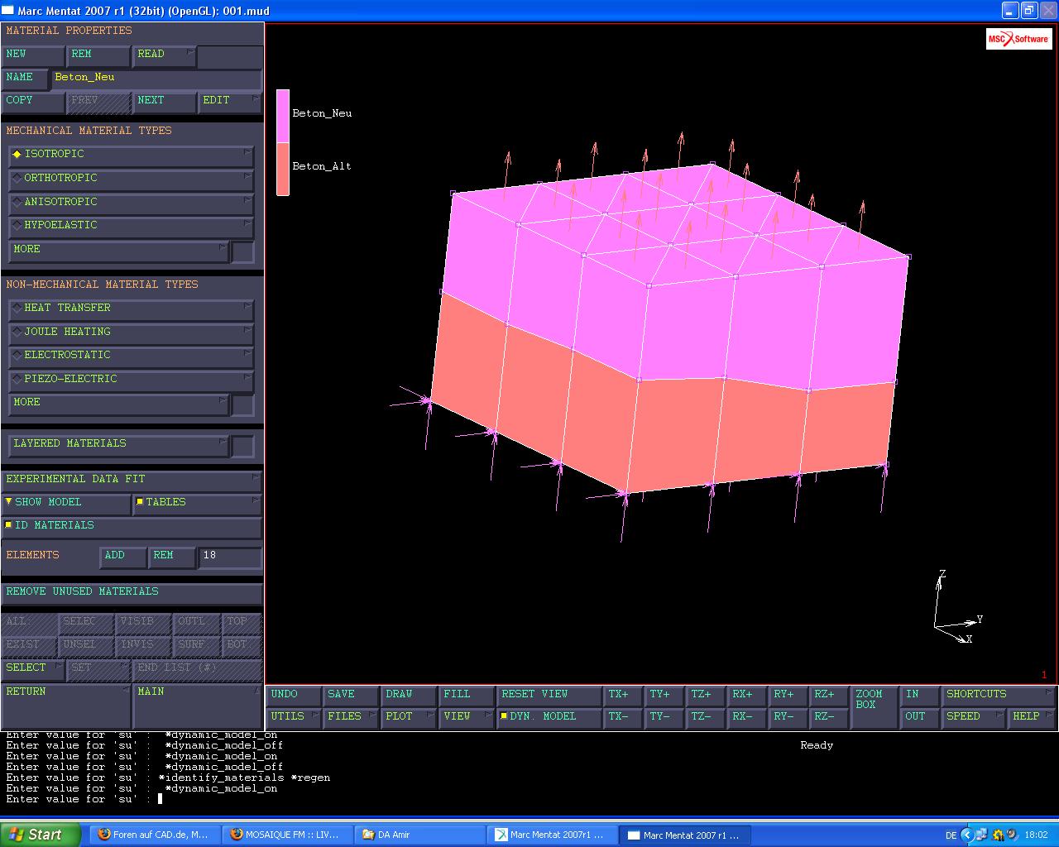Click Beton_Neu legend color swatch
This screenshot has height=847, width=1059.
[x=283, y=116]
